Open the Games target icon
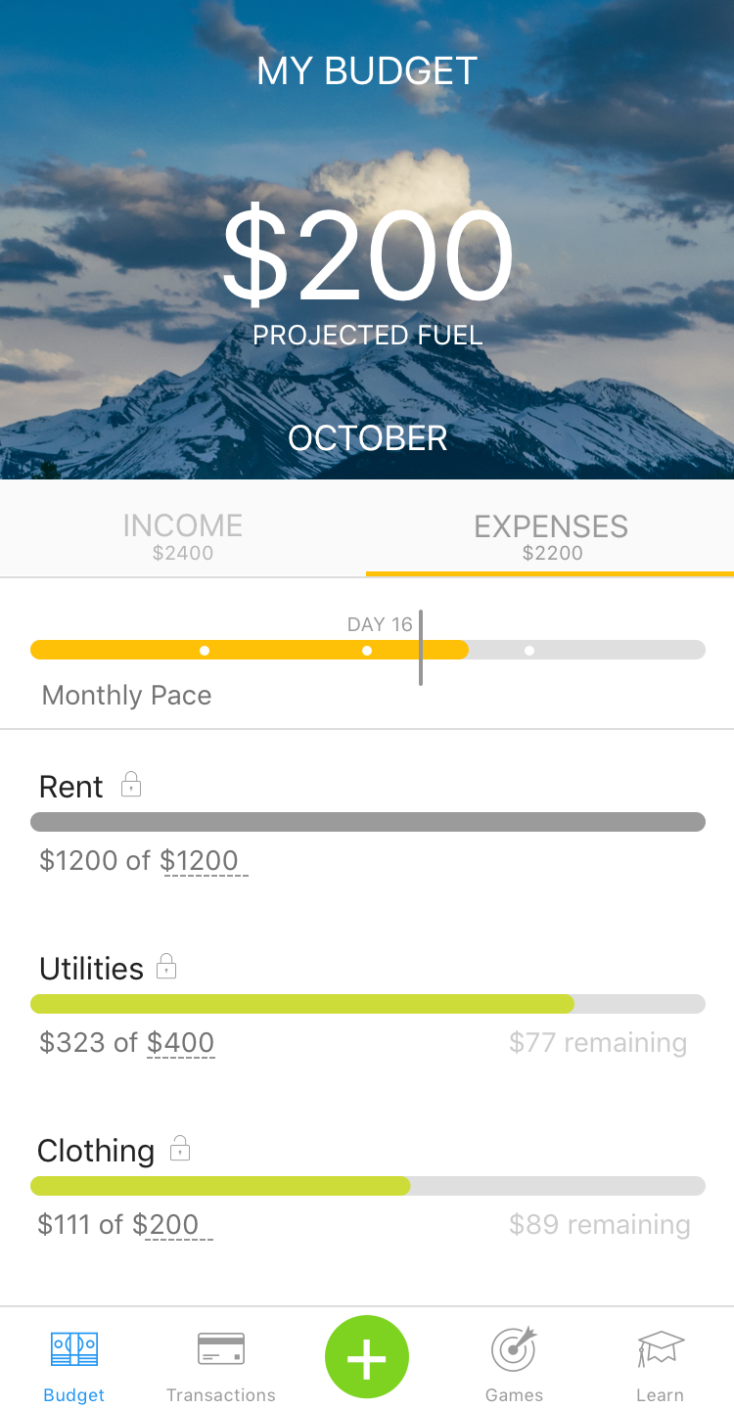Viewport: 734px width, 1409px height. pos(514,1350)
